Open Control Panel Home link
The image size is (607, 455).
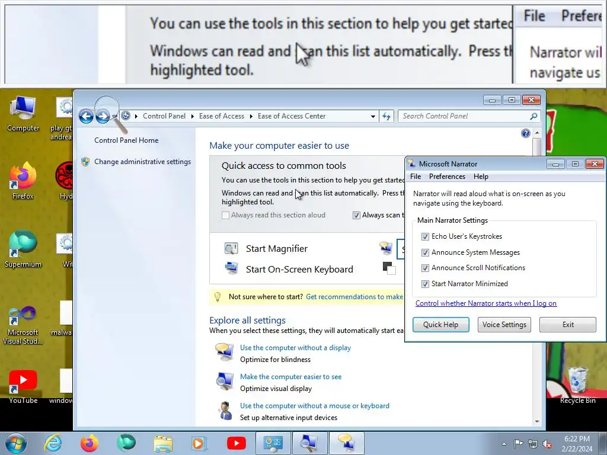[x=126, y=140]
